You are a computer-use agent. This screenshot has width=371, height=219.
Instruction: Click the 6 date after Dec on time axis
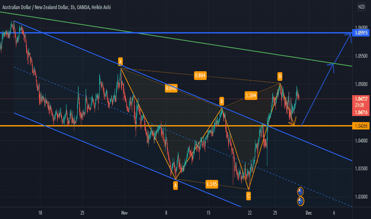[x=334, y=213]
